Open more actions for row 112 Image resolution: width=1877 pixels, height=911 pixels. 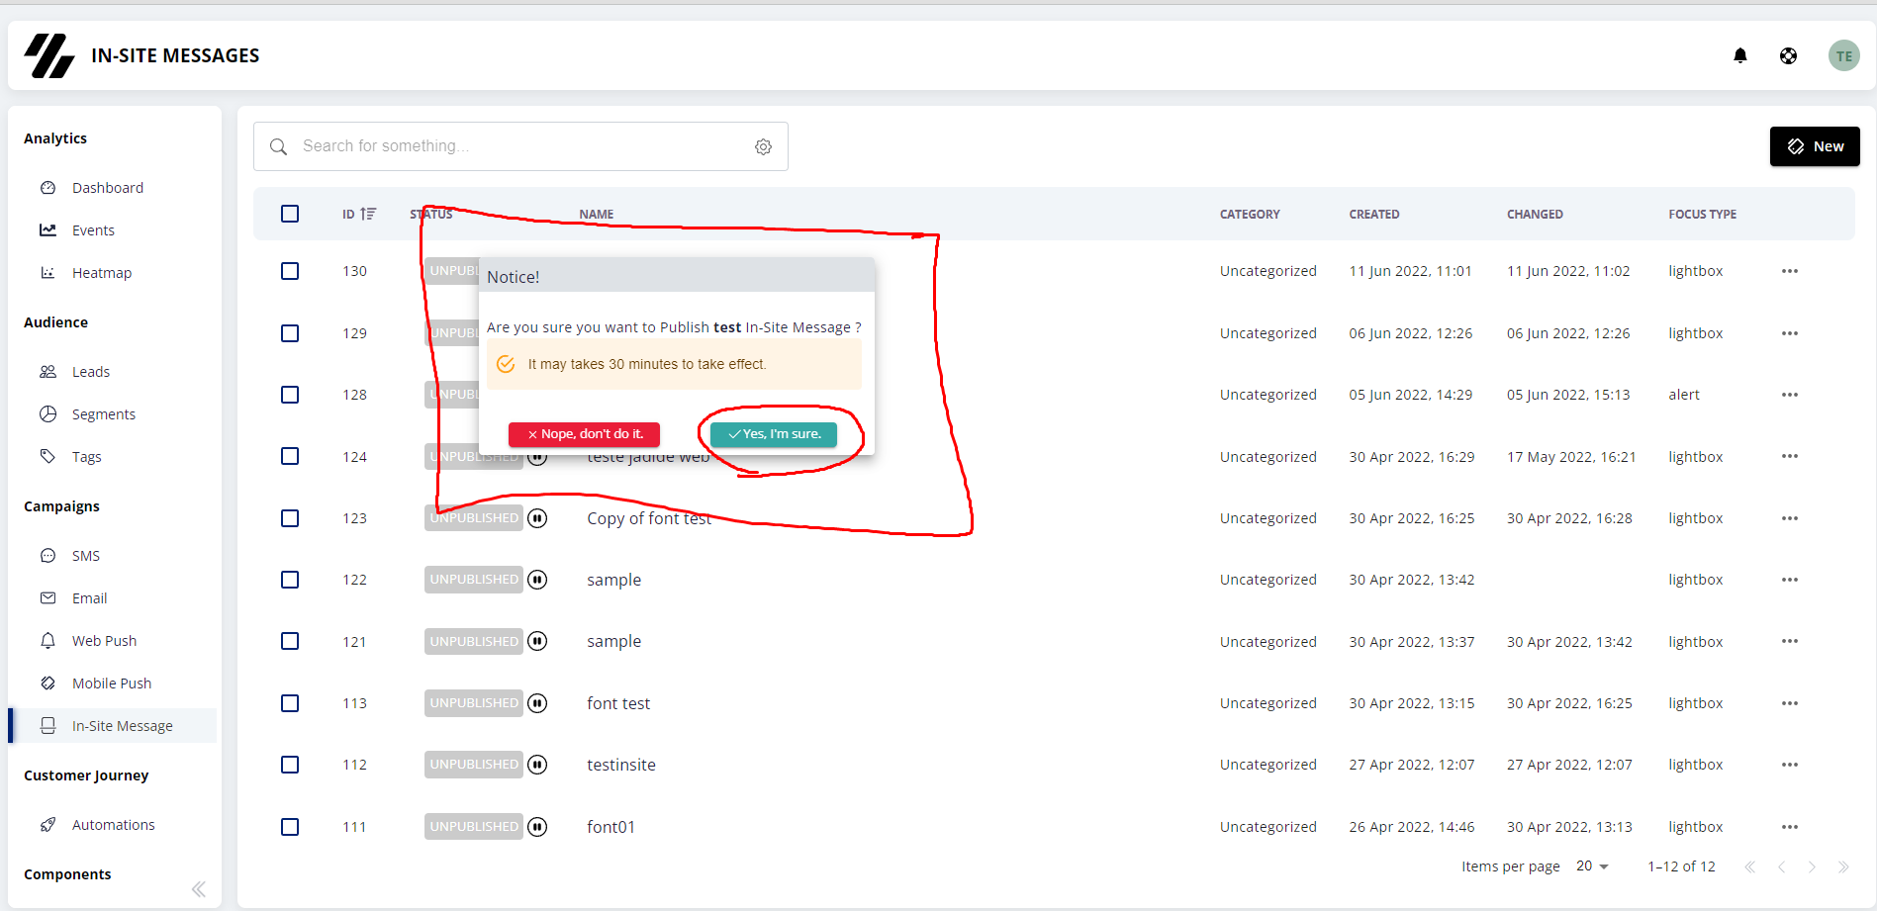point(1789,765)
